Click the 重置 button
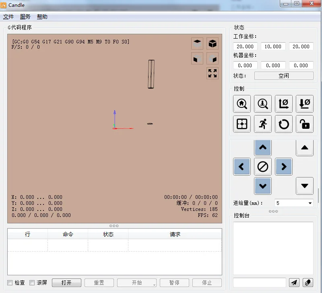Screen dimensions: 322x293 [99, 283]
